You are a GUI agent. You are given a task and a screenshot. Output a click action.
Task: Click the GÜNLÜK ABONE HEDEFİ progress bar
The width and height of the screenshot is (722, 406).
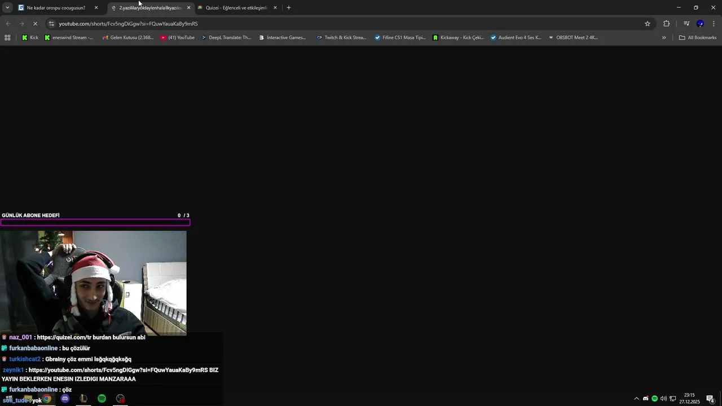pos(95,222)
